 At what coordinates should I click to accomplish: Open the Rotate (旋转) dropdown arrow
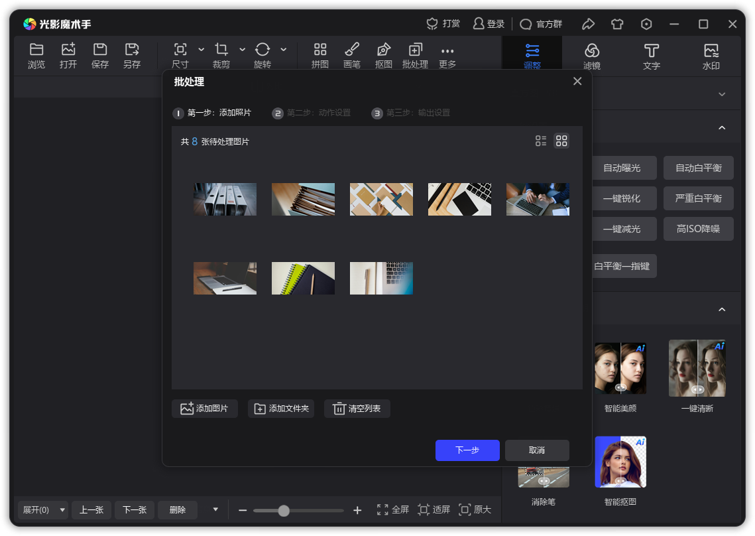[284, 50]
